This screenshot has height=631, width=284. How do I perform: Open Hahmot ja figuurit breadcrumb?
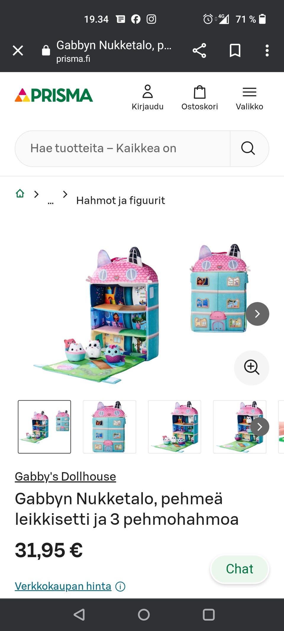coord(121,201)
